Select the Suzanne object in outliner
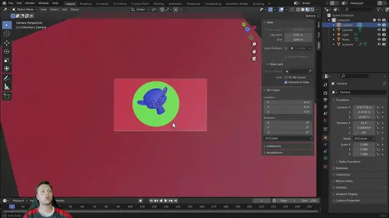 (x=347, y=44)
